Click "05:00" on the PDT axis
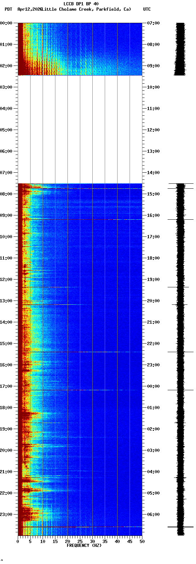 coord(6,130)
